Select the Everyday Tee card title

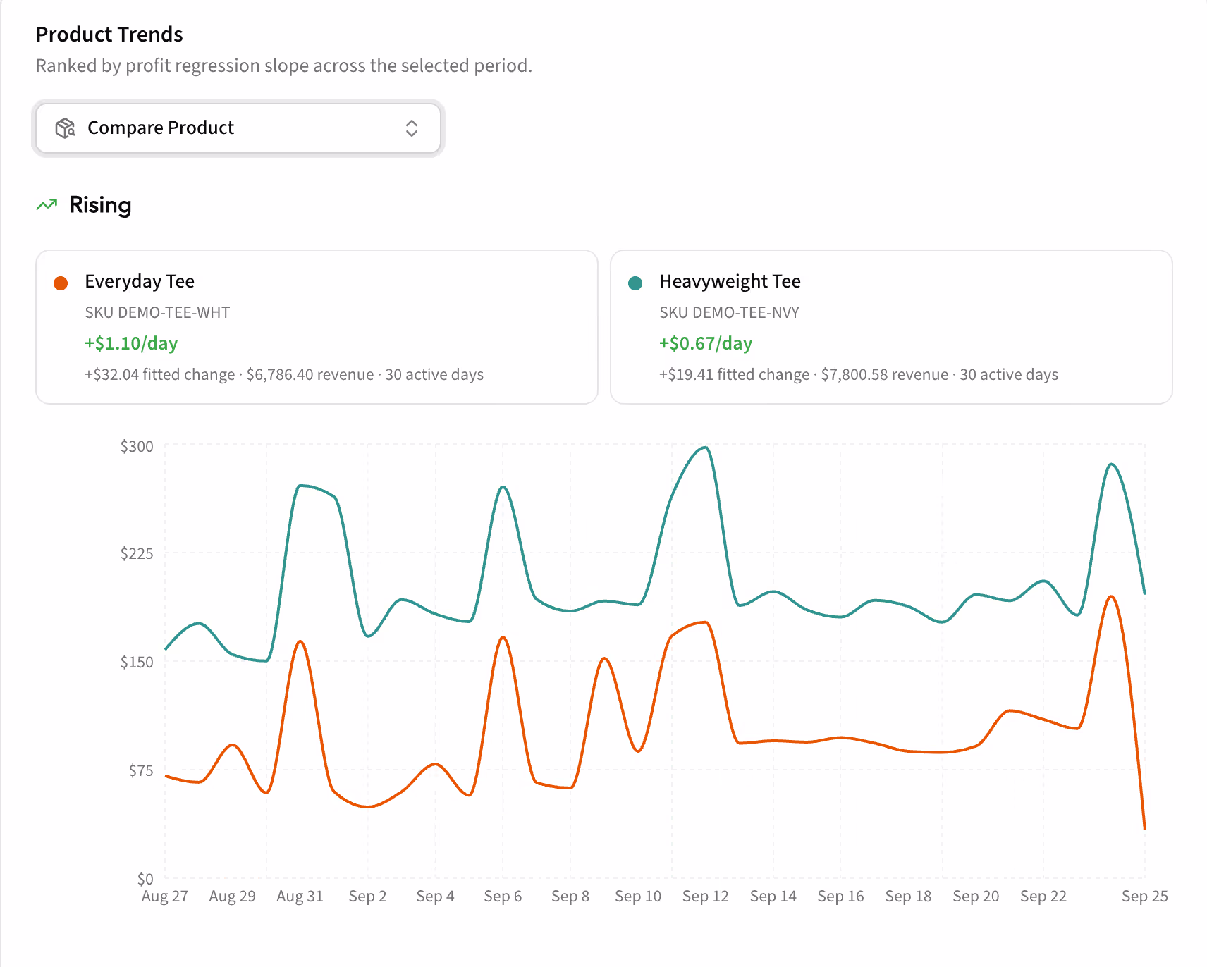[140, 282]
